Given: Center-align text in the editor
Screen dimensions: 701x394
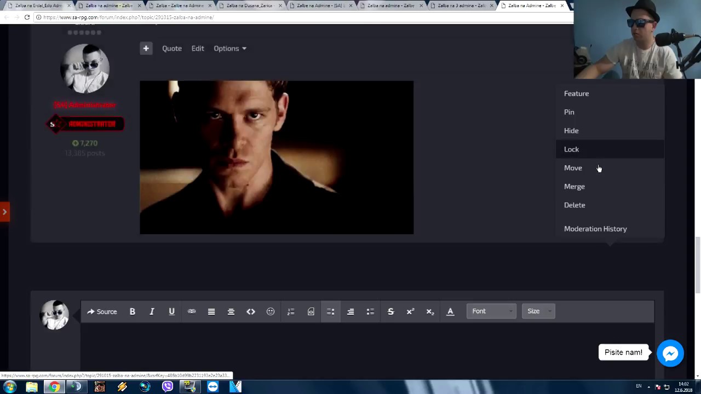Looking at the screenshot, I should [231, 311].
